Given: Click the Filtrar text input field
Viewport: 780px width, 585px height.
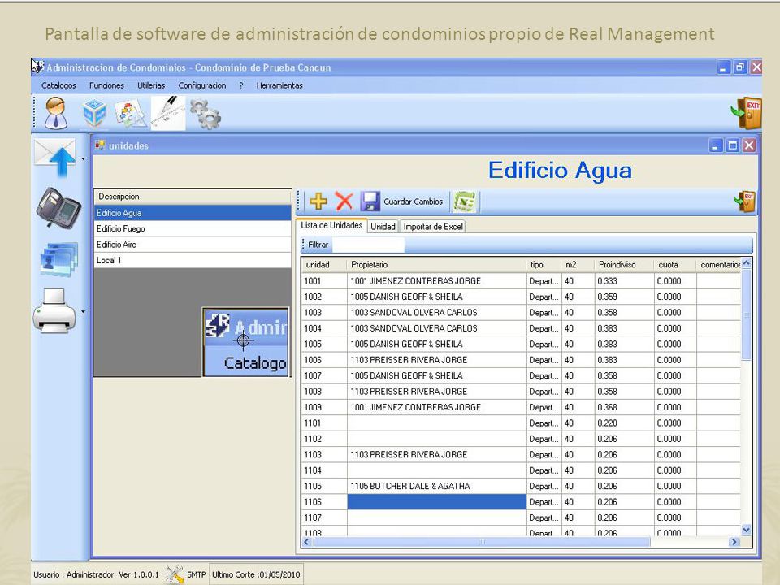Looking at the screenshot, I should (367, 245).
